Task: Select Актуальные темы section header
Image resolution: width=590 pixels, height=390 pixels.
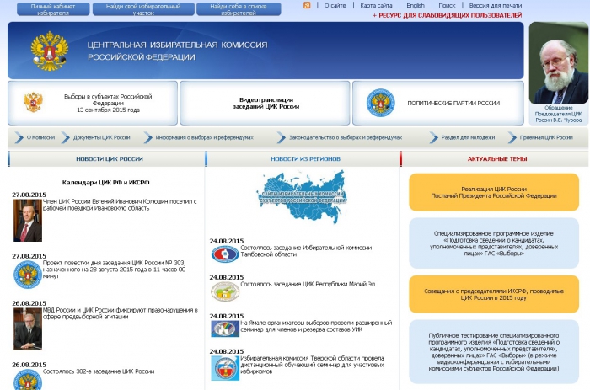Action: [497, 159]
